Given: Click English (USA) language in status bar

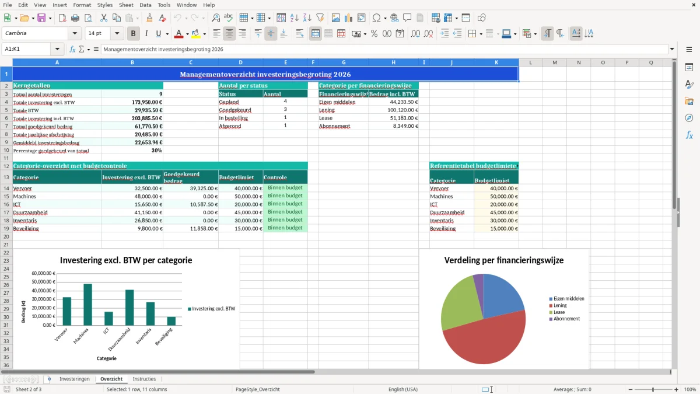Looking at the screenshot, I should tap(403, 389).
